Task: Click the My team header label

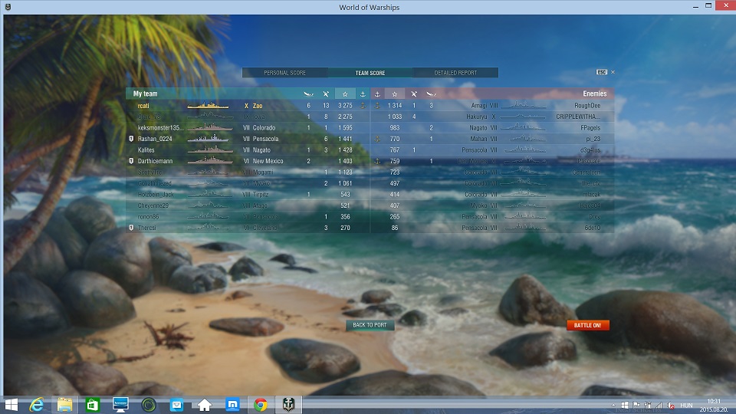Action: 146,94
